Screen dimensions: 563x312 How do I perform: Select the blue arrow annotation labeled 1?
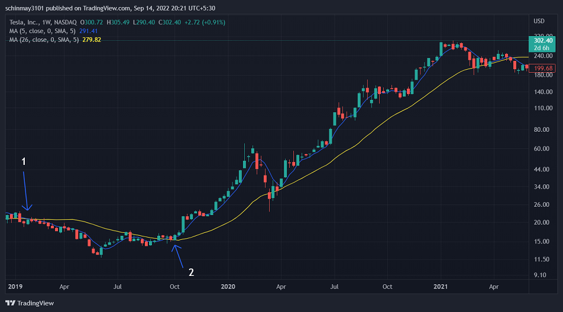click(27, 191)
